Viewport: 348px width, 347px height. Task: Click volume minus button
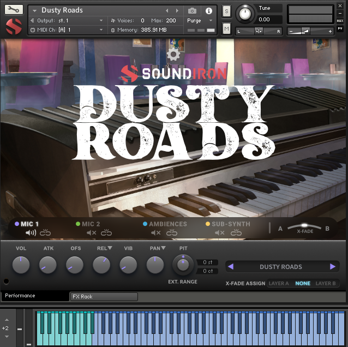pos(291,31)
